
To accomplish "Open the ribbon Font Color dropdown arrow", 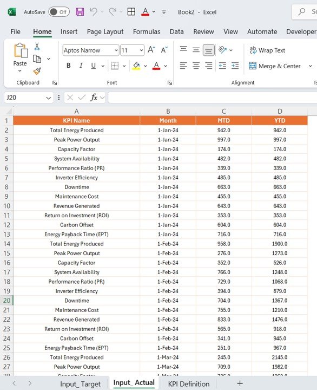I will (166, 66).
